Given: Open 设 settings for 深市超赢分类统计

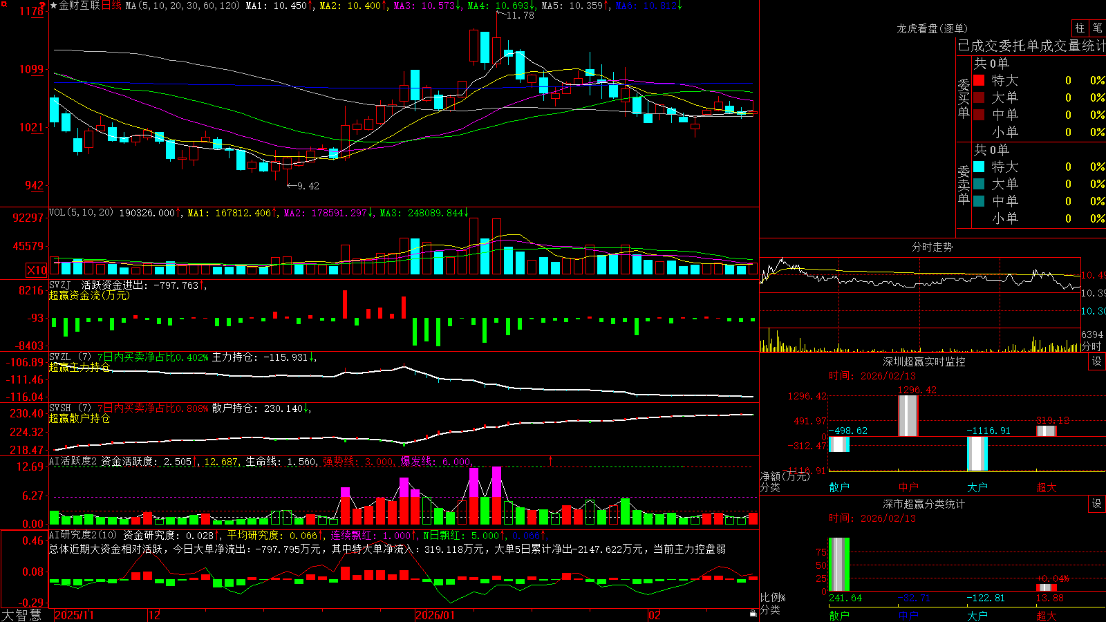Looking at the screenshot, I should tap(1097, 504).
